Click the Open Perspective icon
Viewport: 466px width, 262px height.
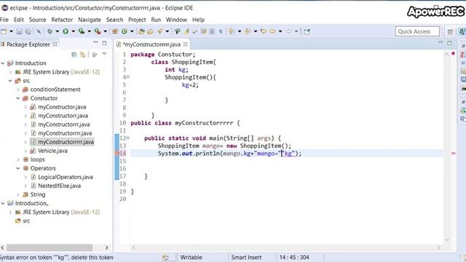click(x=451, y=31)
